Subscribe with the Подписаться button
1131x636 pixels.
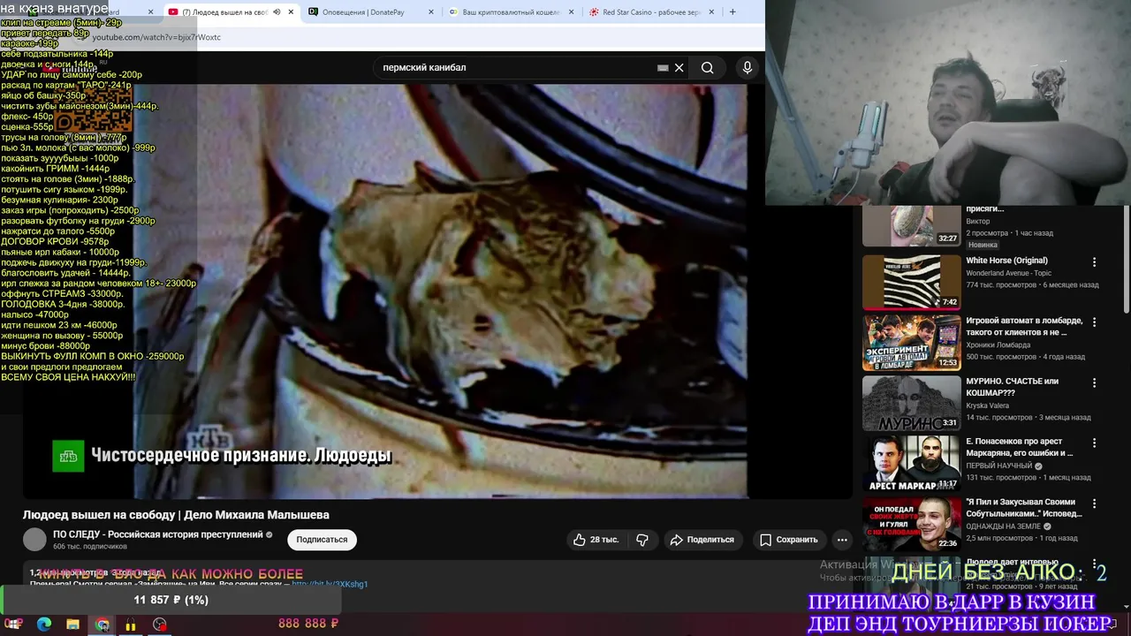click(x=322, y=540)
